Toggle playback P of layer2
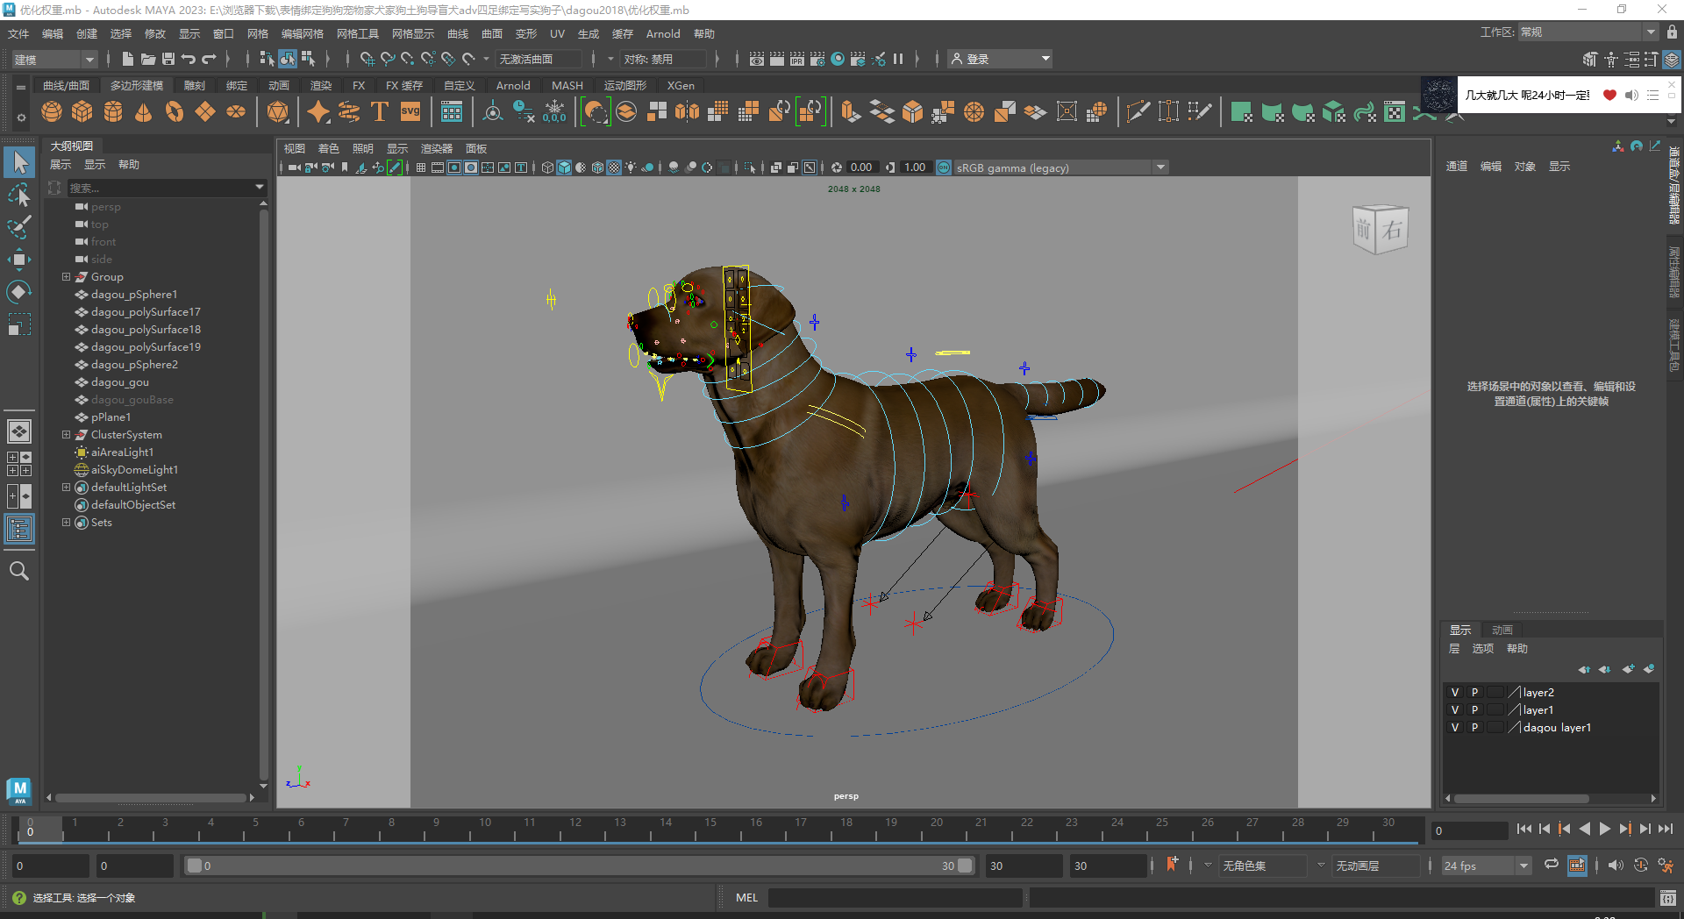 click(x=1474, y=693)
